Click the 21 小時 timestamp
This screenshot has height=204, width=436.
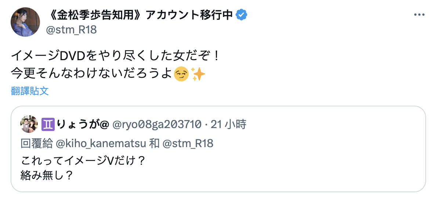229,125
